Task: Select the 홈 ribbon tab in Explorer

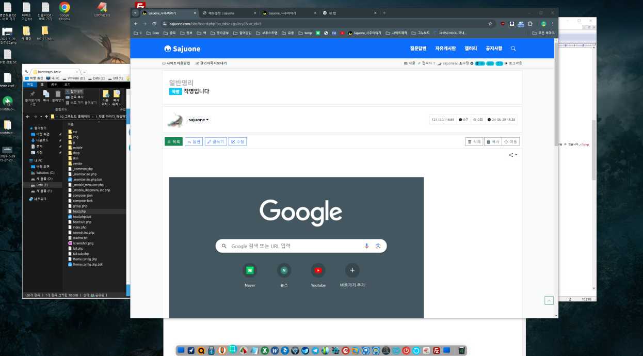Action: click(x=42, y=84)
